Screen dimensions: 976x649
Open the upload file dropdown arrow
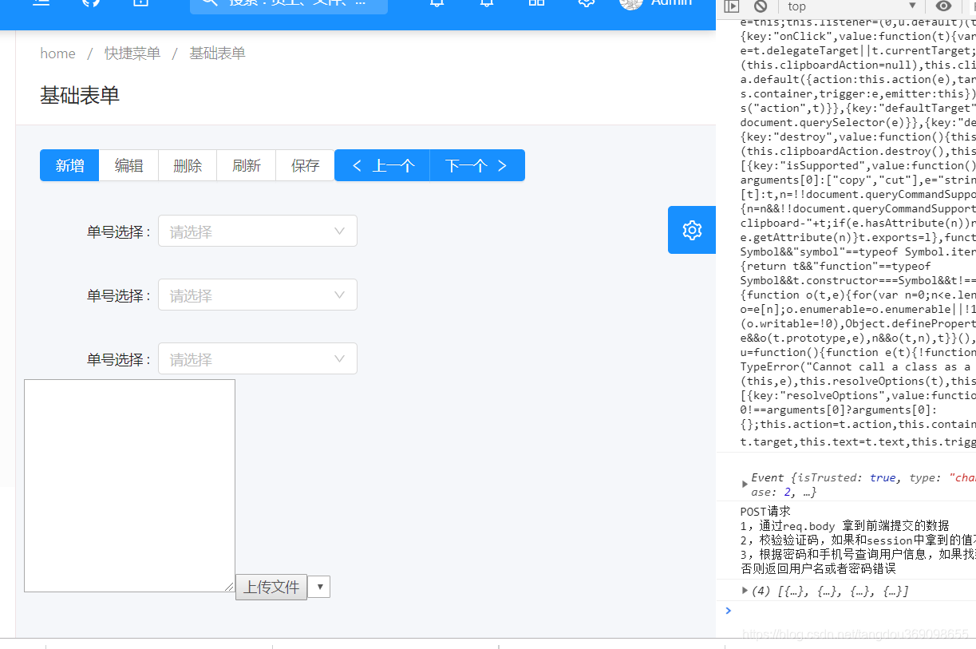click(x=318, y=586)
